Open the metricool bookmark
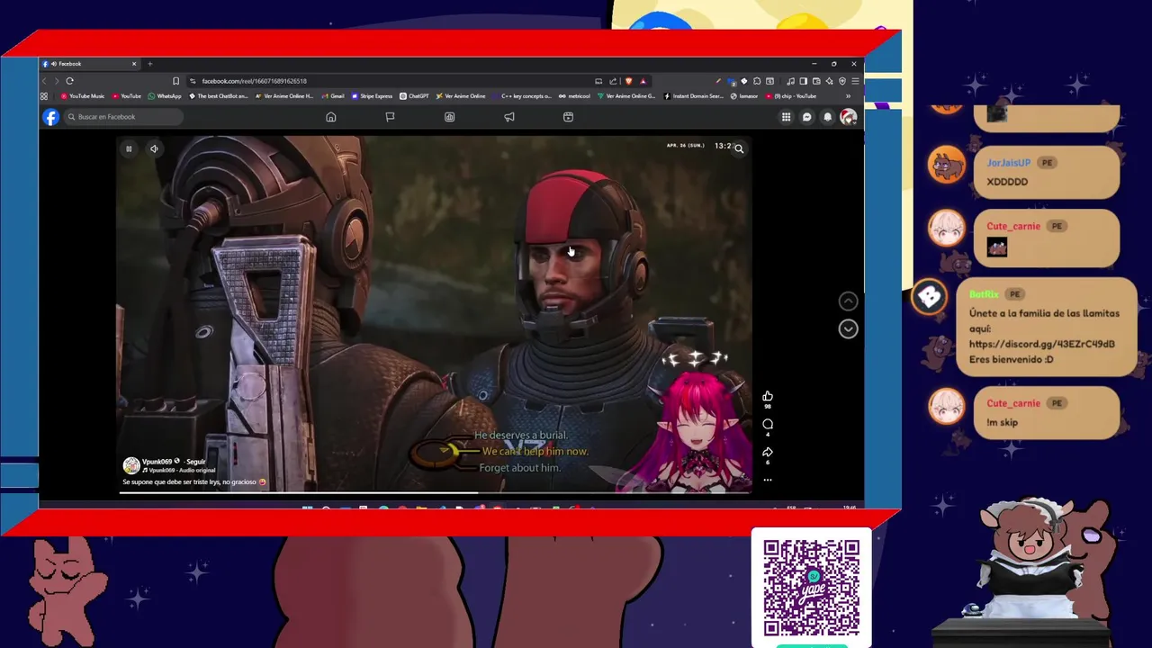Screen dimensions: 1152x648 (x=575, y=96)
